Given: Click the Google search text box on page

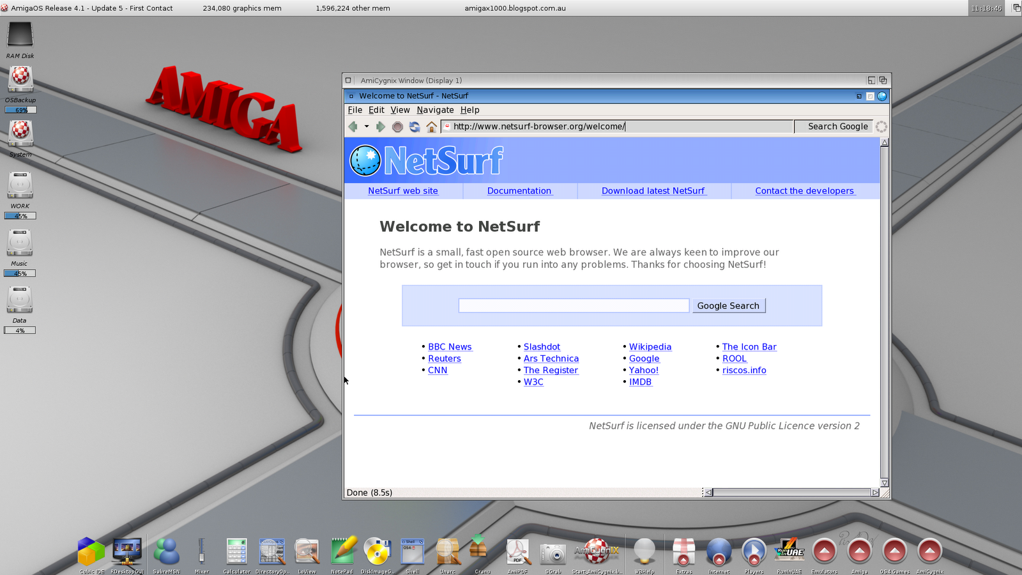Looking at the screenshot, I should click(574, 305).
